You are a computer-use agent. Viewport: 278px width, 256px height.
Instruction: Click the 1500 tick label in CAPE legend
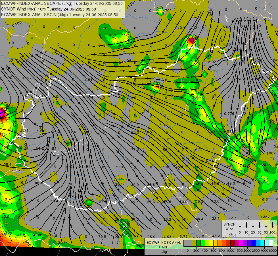point(239,251)
